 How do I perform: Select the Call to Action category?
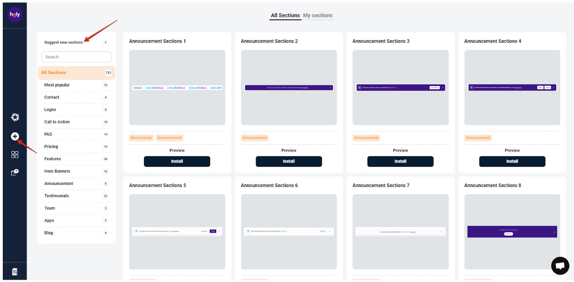[x=76, y=122]
